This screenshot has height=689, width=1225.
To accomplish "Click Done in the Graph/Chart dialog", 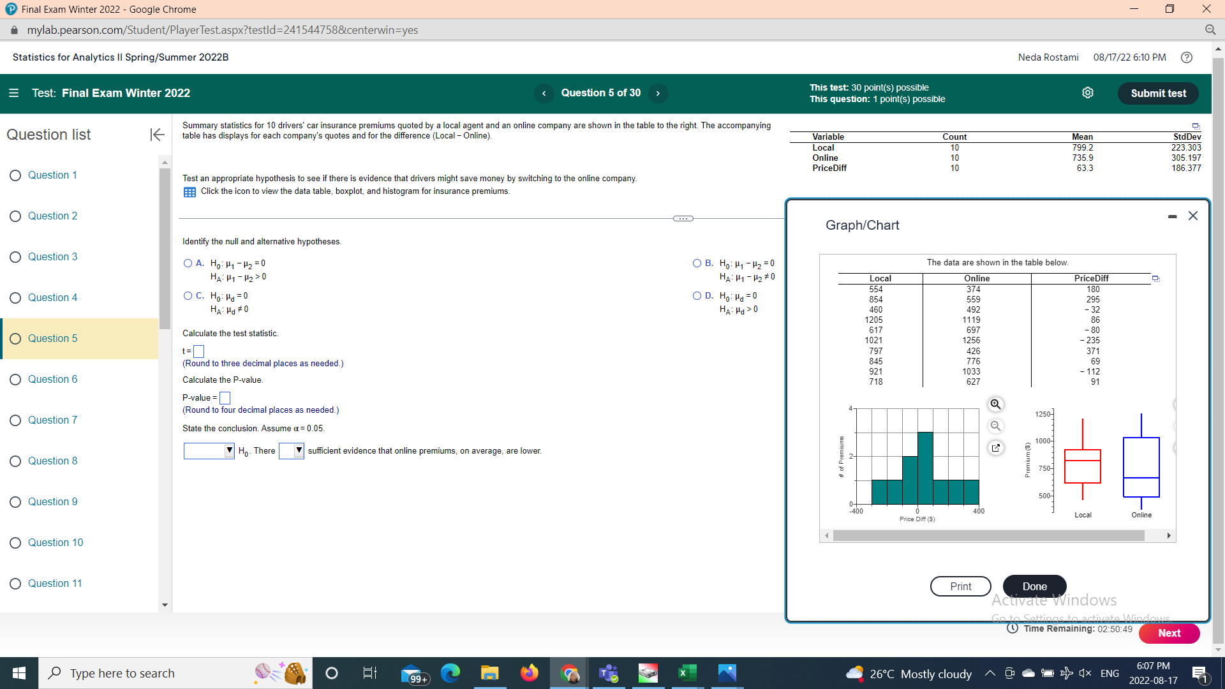I will (1034, 586).
